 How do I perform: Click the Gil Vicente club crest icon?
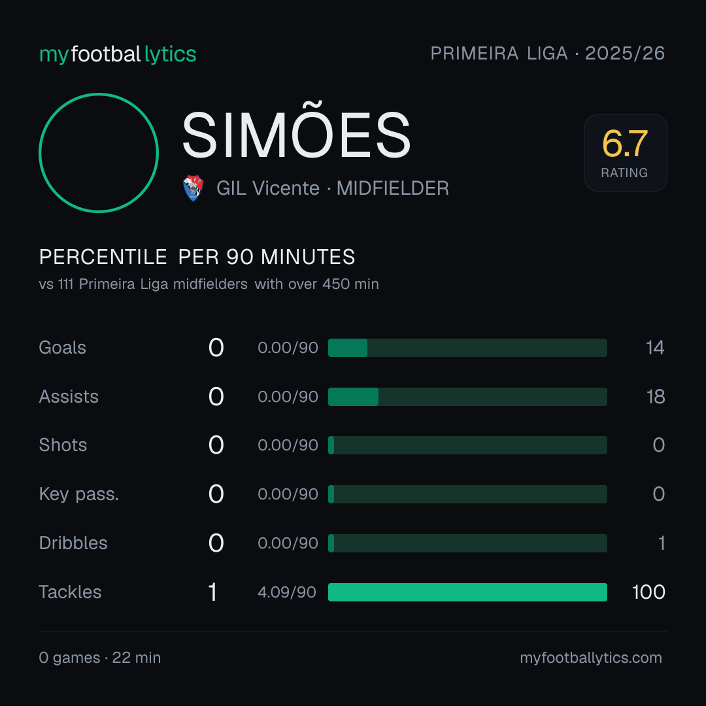click(193, 188)
